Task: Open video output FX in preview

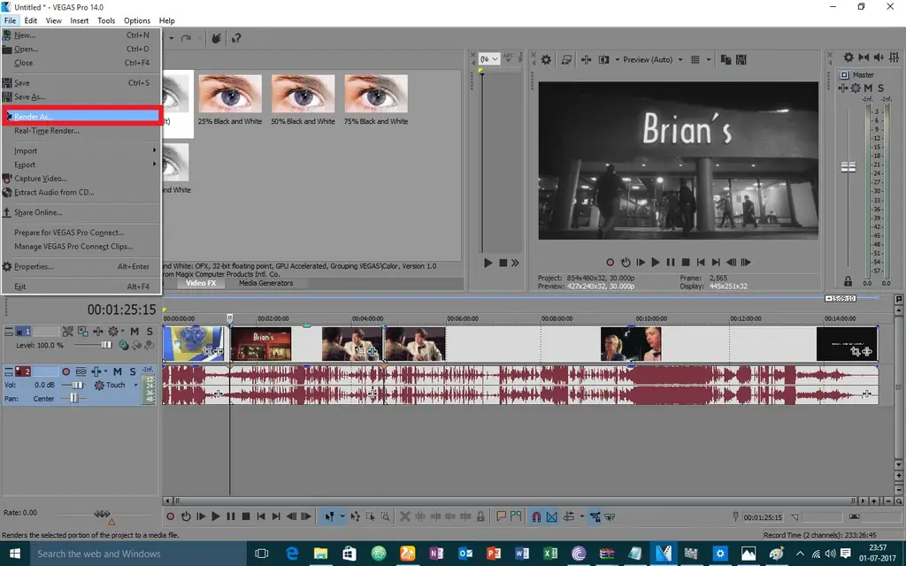Action: pos(586,59)
